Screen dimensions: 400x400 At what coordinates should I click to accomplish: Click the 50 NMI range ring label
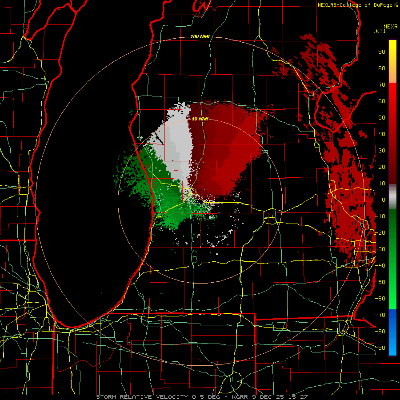tap(200, 119)
